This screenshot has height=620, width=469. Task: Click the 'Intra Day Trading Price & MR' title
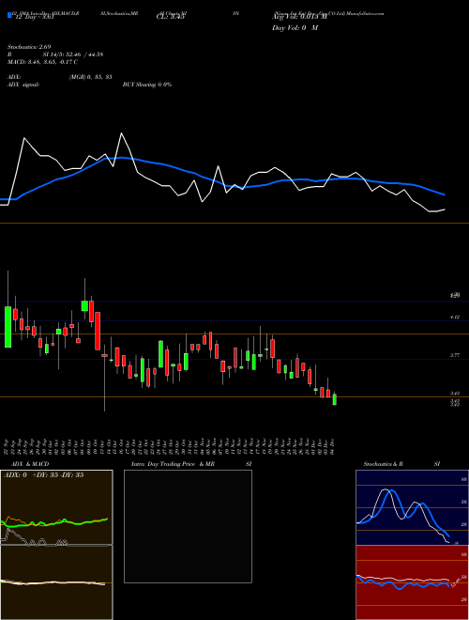[173, 464]
